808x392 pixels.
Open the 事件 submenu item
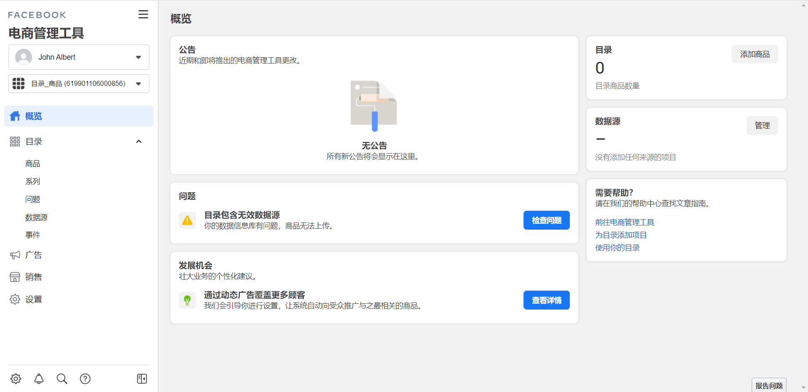pos(33,235)
